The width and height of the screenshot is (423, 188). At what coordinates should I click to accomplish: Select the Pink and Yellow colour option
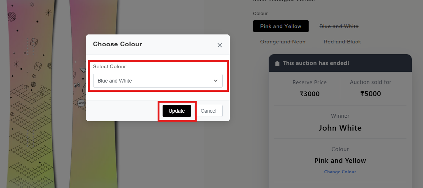[x=281, y=26]
